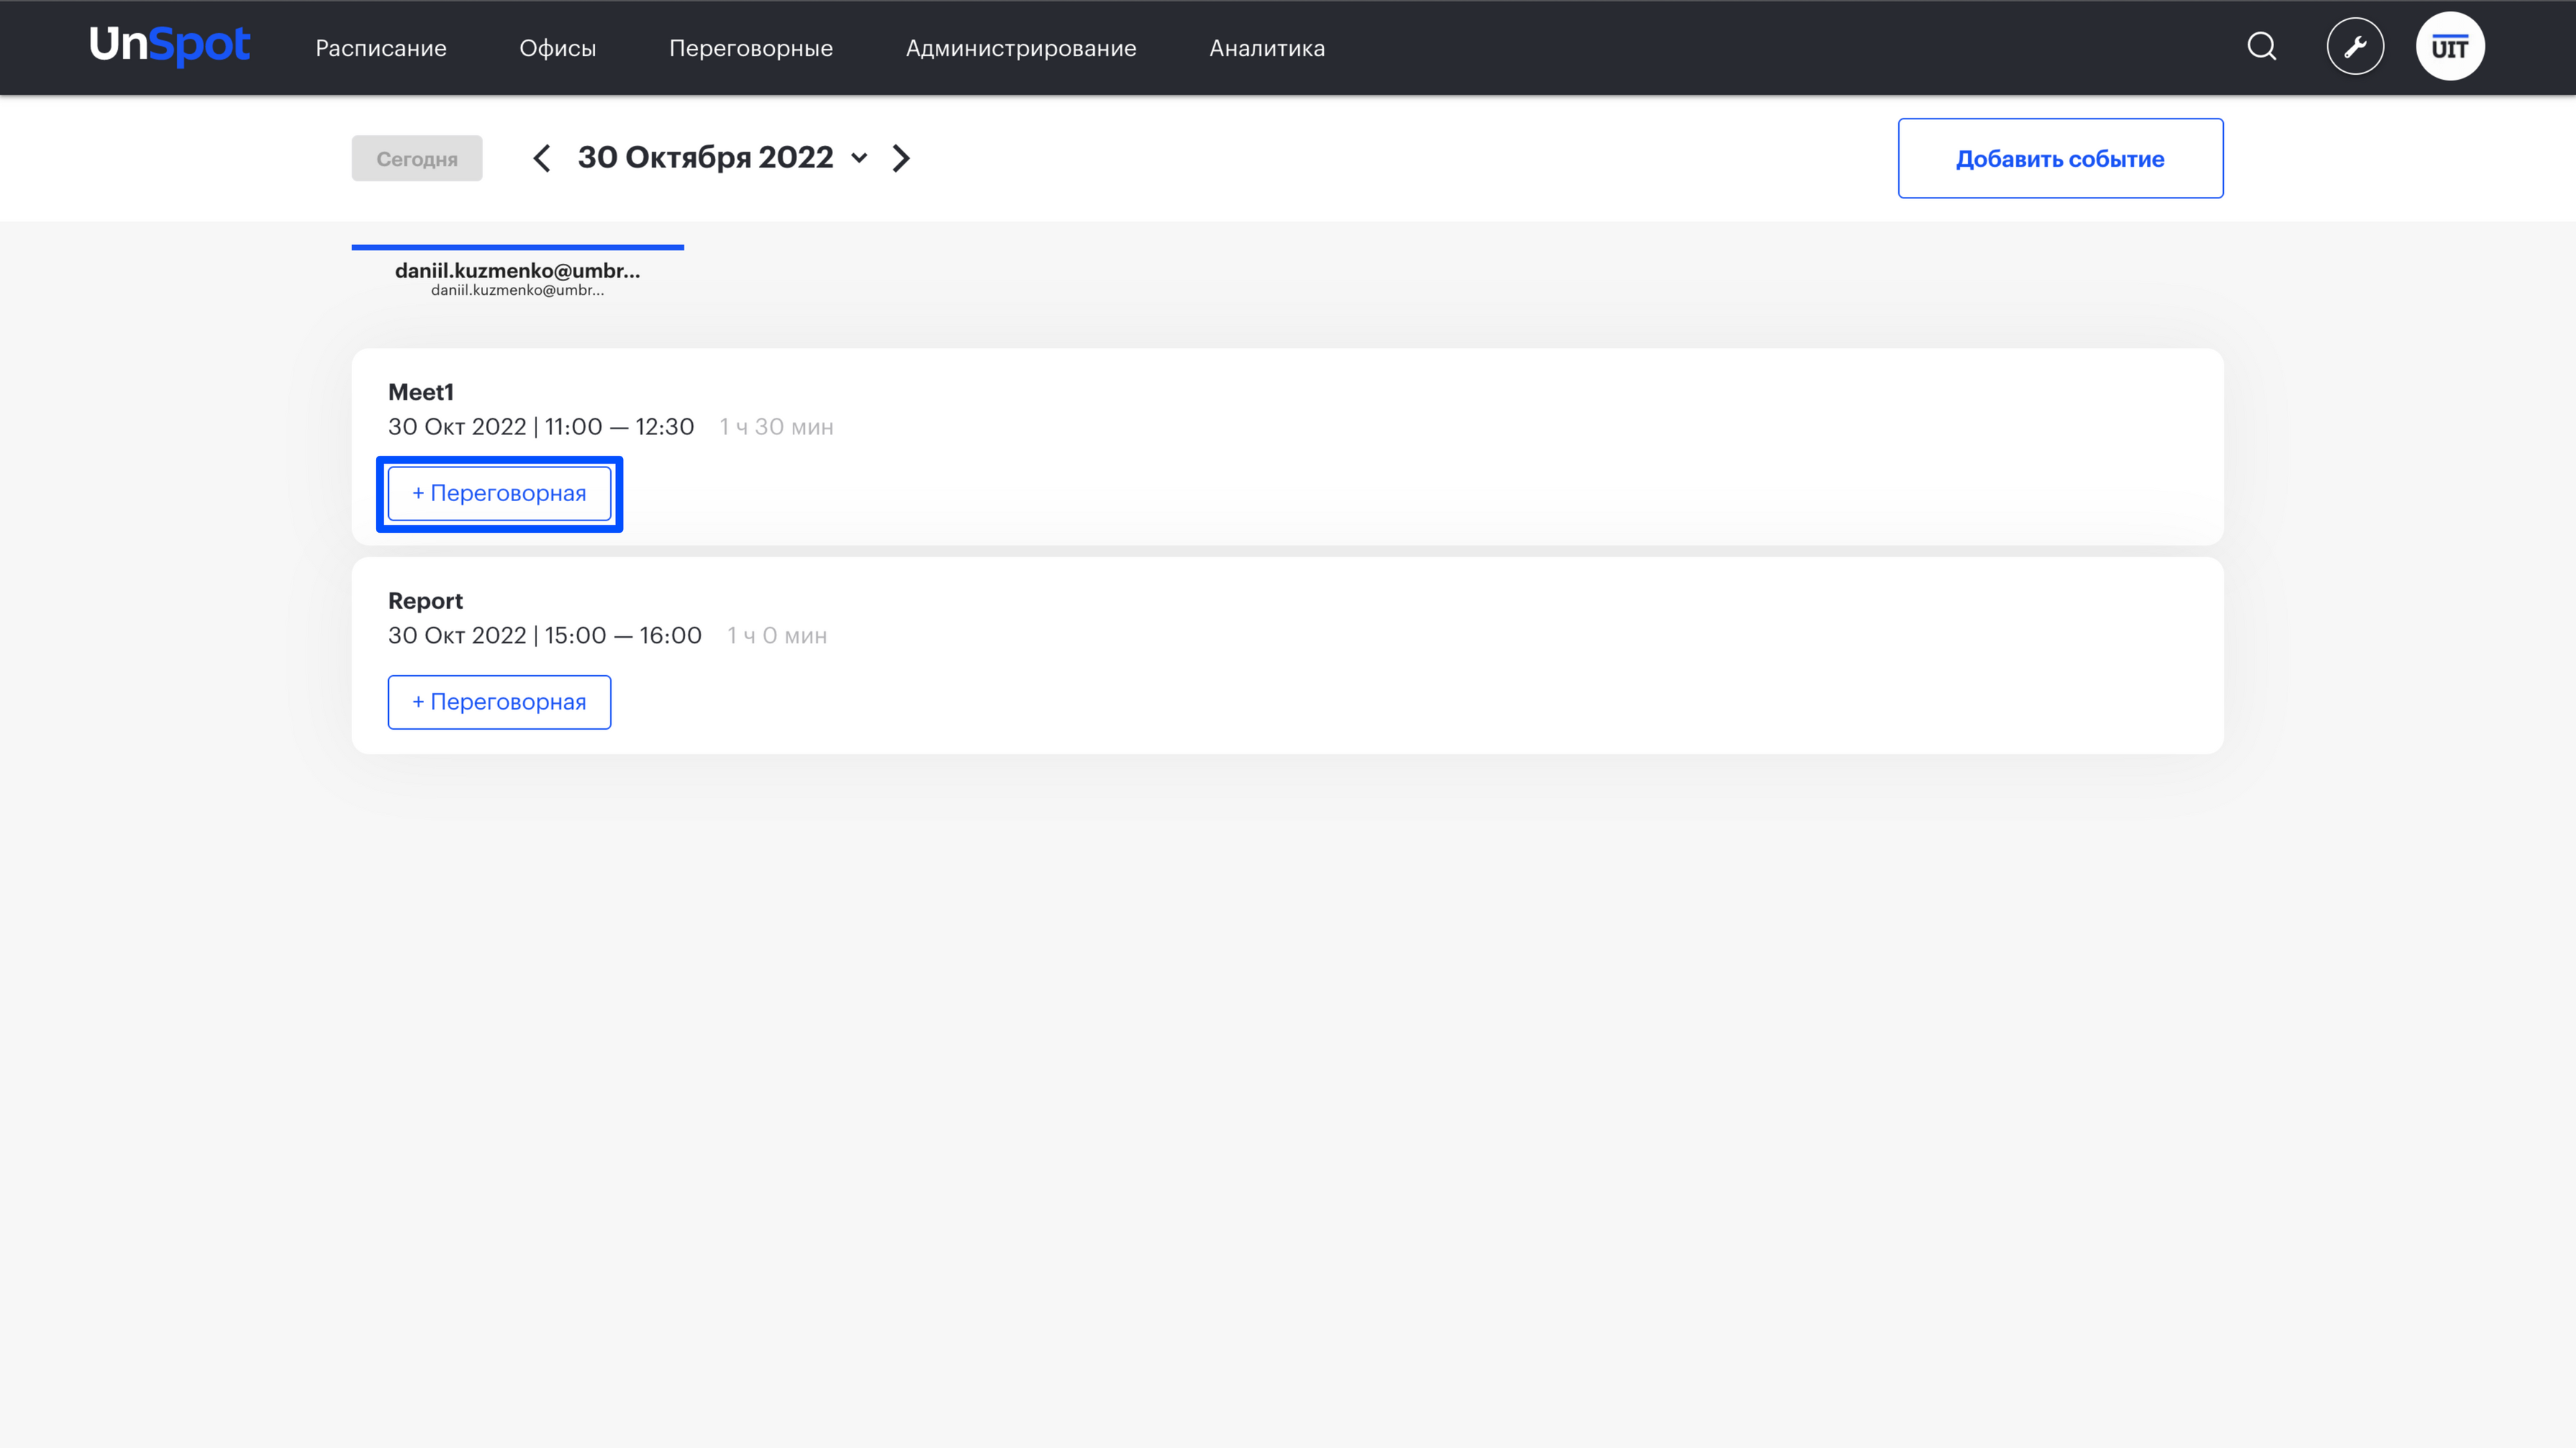This screenshot has height=1448, width=2576.
Task: Click the Сегодня button
Action: point(417,158)
